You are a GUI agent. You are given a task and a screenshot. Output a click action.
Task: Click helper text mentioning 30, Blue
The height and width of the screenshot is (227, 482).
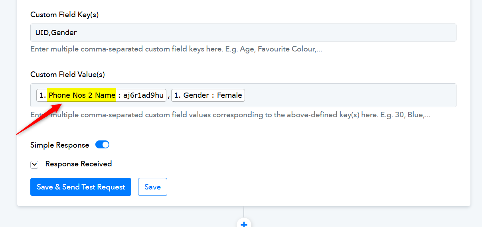[x=230, y=115]
